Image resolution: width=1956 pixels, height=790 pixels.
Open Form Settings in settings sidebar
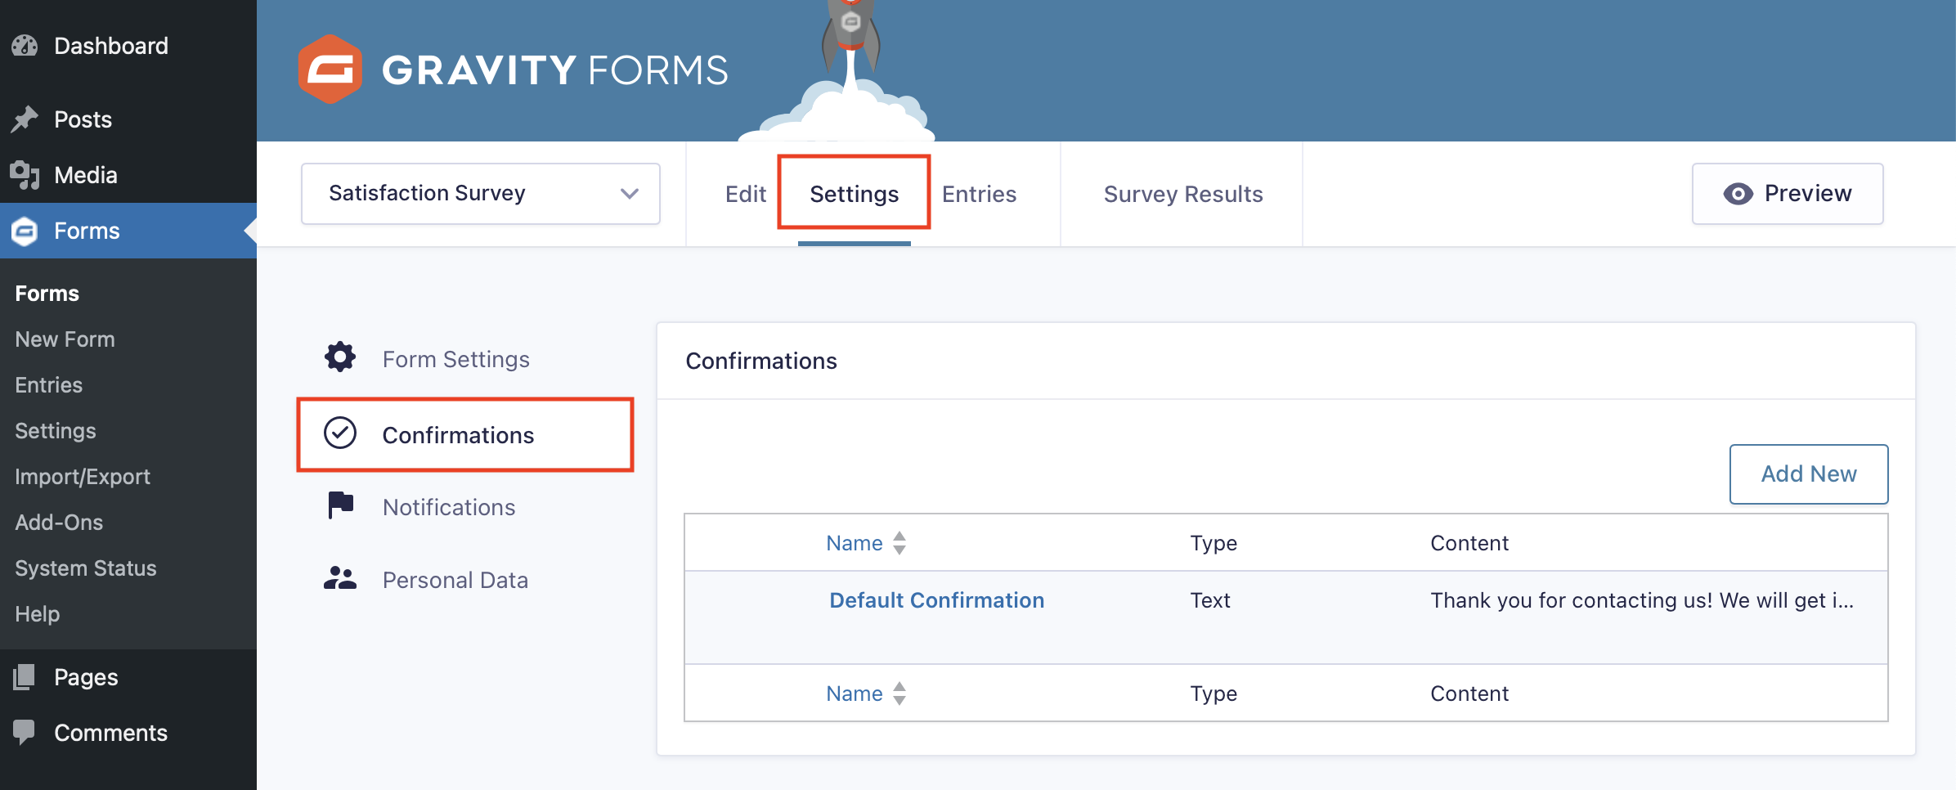coord(456,359)
